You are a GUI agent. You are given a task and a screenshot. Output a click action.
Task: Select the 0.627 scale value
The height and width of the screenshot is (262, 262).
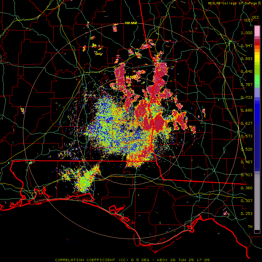click(x=247, y=123)
